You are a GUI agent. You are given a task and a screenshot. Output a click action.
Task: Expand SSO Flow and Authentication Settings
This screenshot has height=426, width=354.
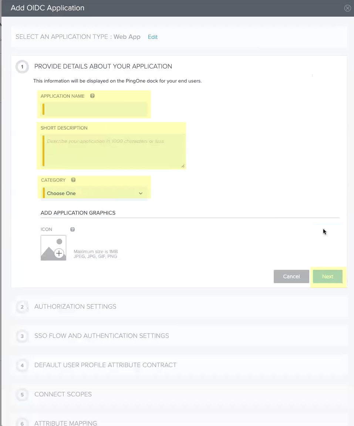[101, 336]
